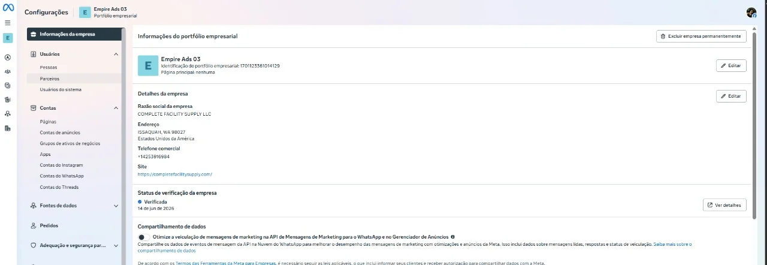Viewport: 767px width, 265px height.
Task: Click Editar button for Detalhes da empresa
Action: 731,96
